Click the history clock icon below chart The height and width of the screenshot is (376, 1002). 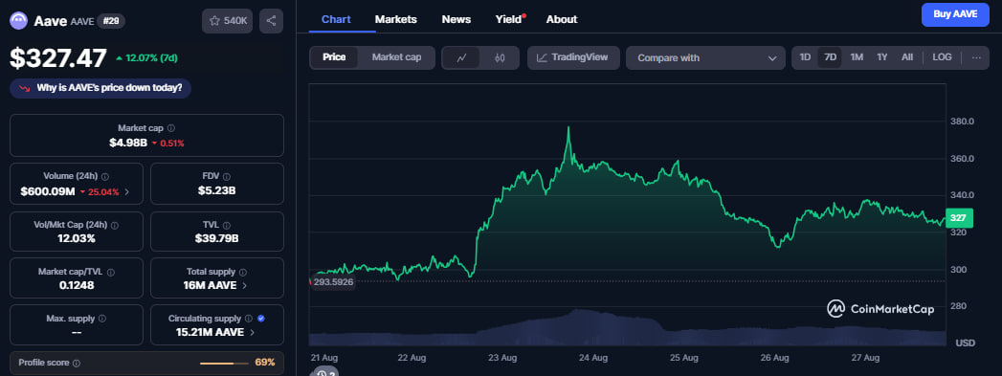click(x=323, y=373)
